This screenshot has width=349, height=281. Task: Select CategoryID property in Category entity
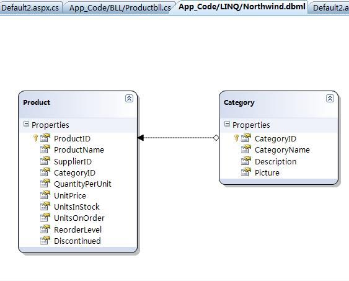pyautogui.click(x=276, y=138)
